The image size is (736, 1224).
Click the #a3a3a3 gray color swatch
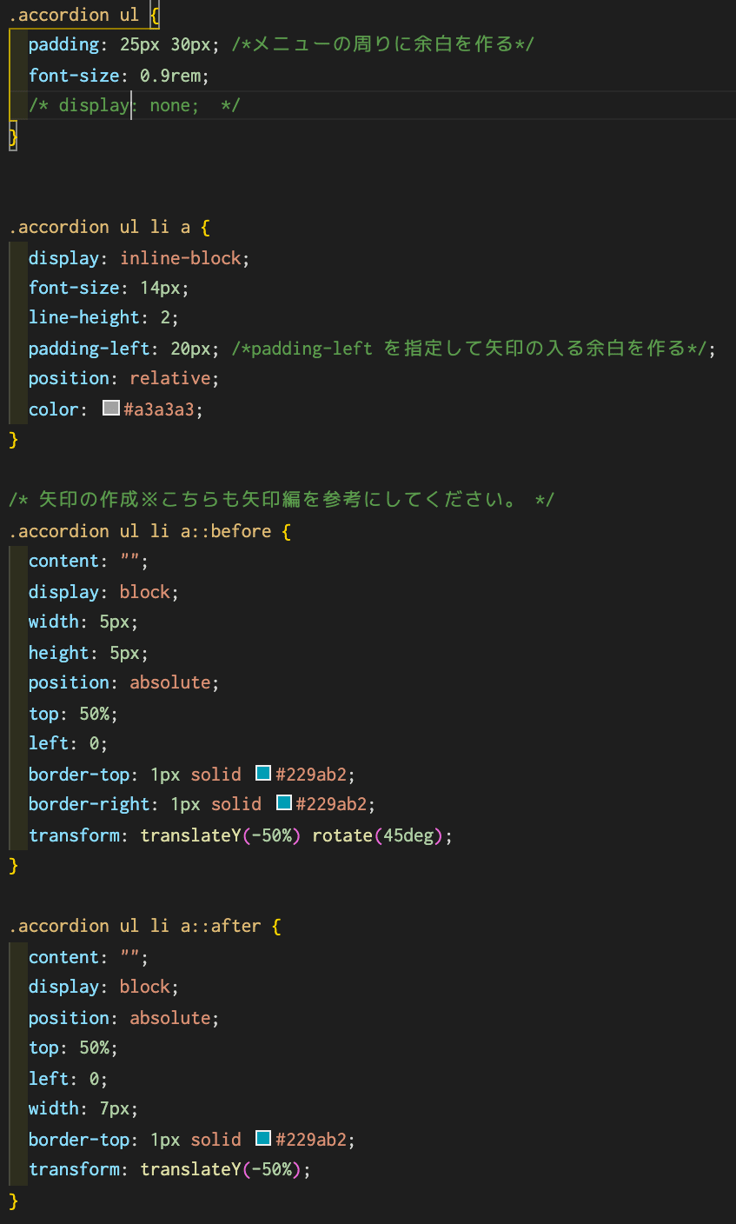110,408
